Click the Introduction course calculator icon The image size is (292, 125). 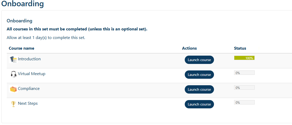[13, 59]
